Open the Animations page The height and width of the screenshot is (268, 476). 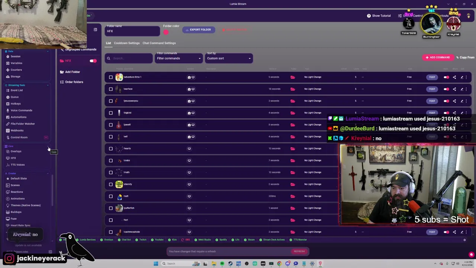pyautogui.click(x=17, y=198)
